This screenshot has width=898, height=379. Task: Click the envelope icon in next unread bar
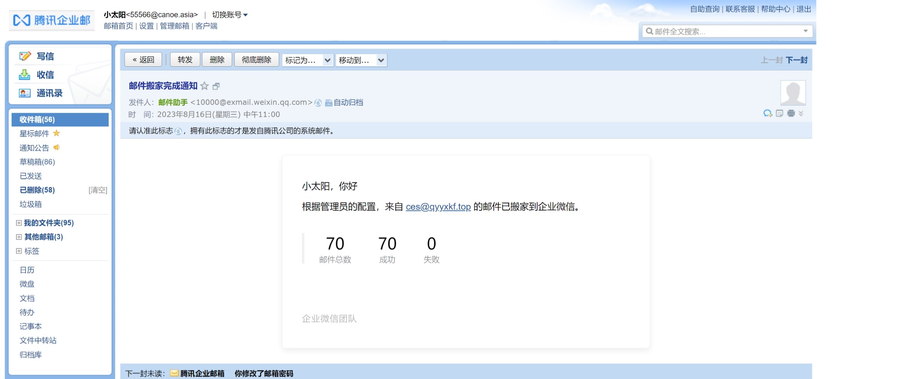point(174,373)
